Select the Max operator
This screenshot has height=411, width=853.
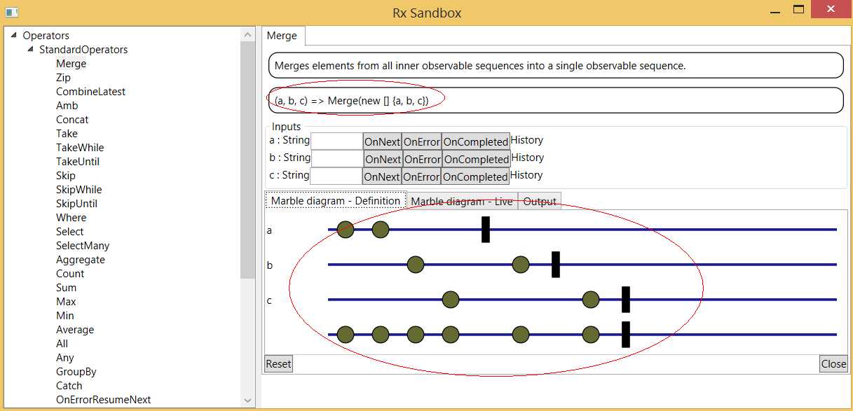(x=66, y=302)
